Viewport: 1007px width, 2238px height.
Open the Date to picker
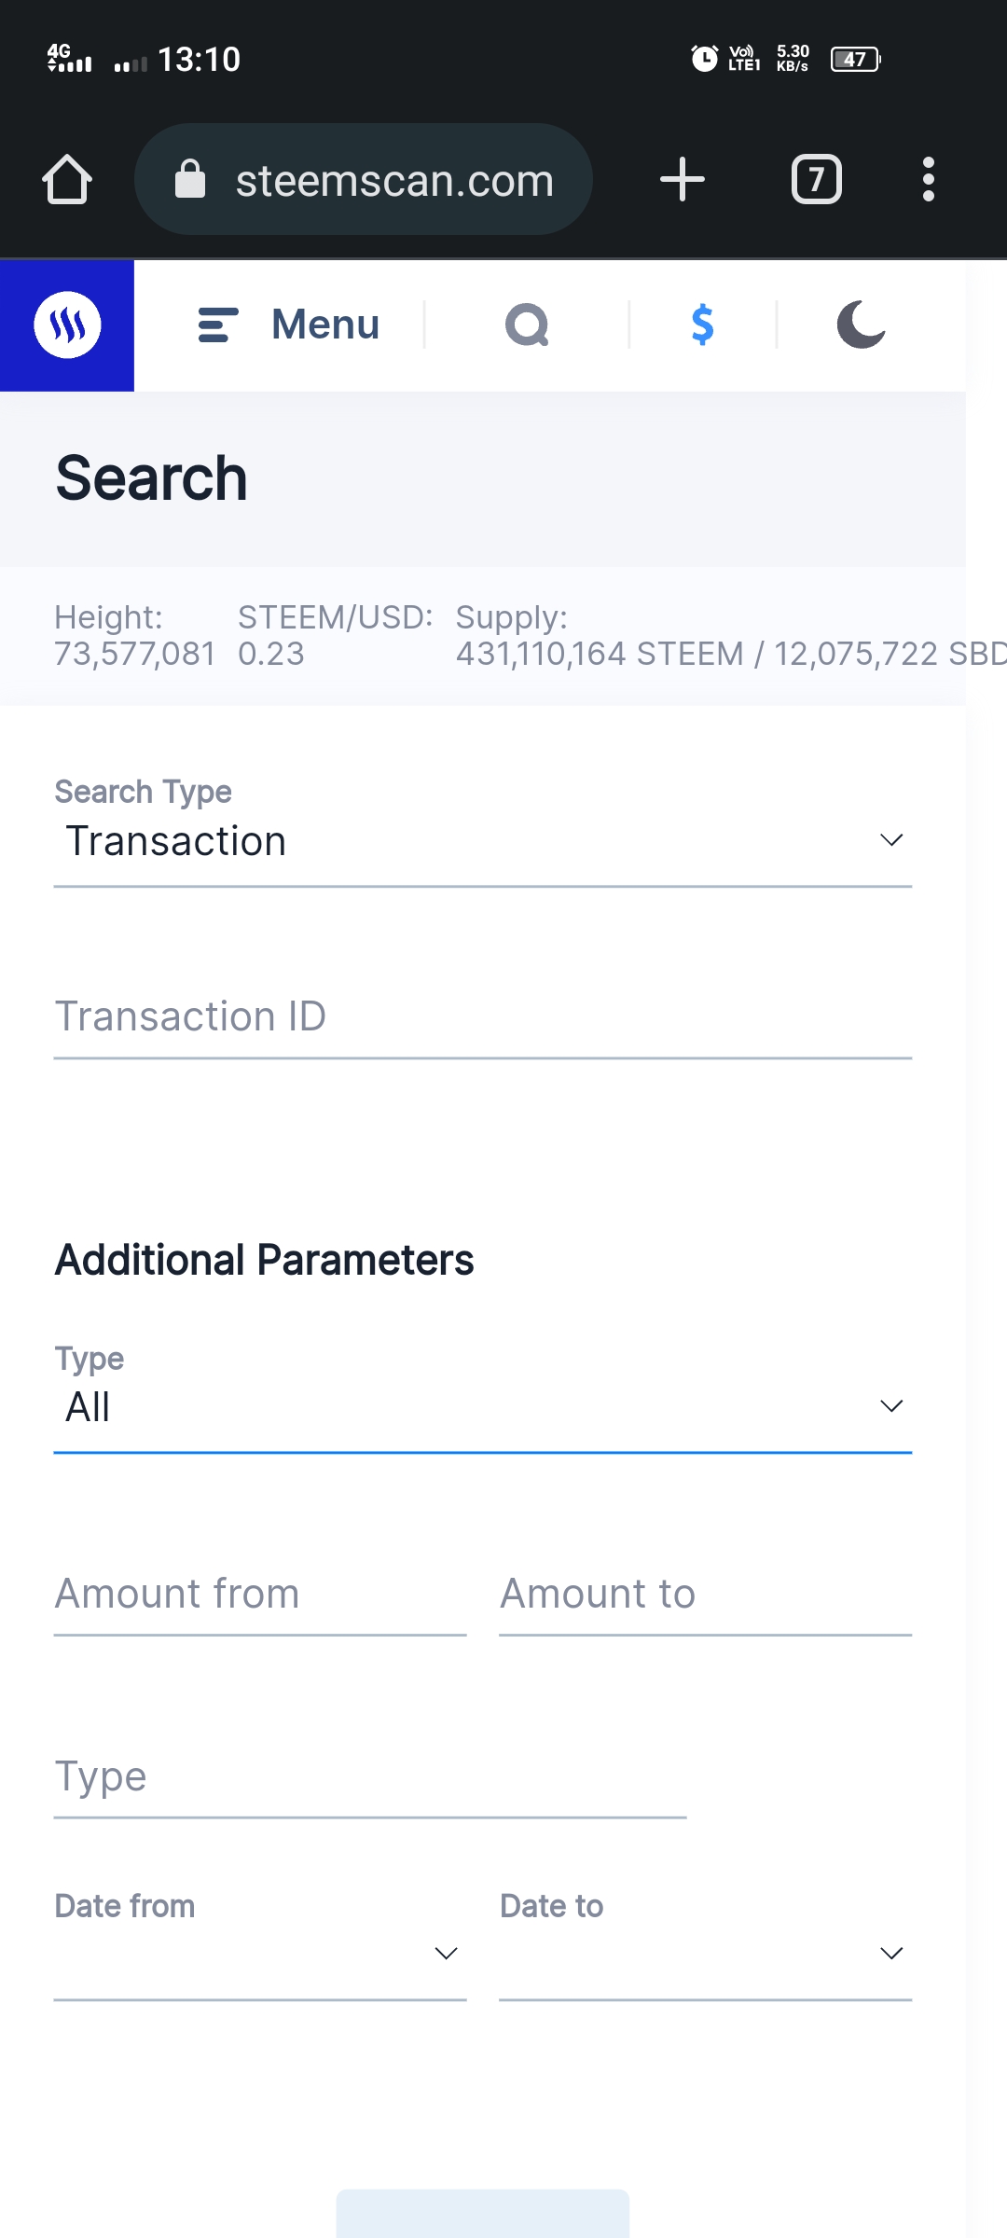705,1954
